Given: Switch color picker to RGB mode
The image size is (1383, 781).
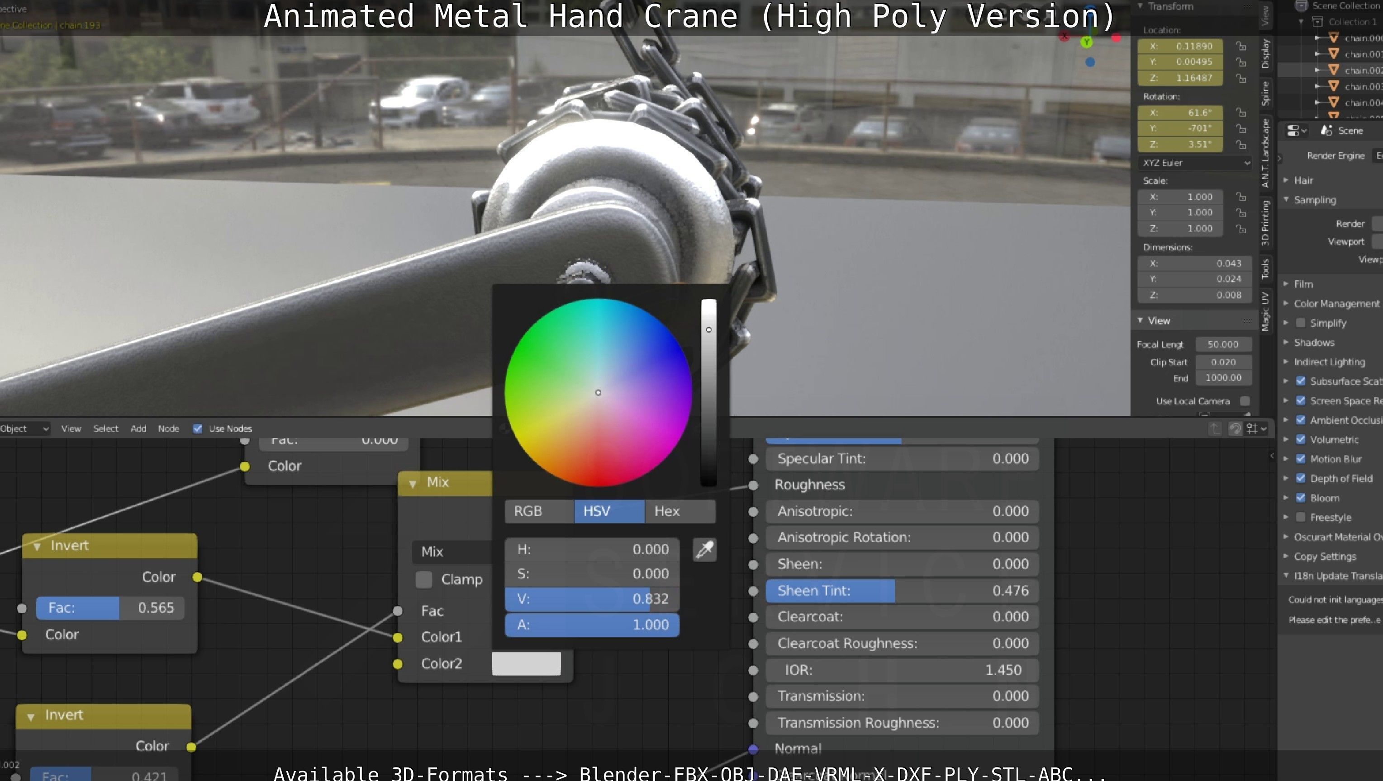Looking at the screenshot, I should coord(540,511).
